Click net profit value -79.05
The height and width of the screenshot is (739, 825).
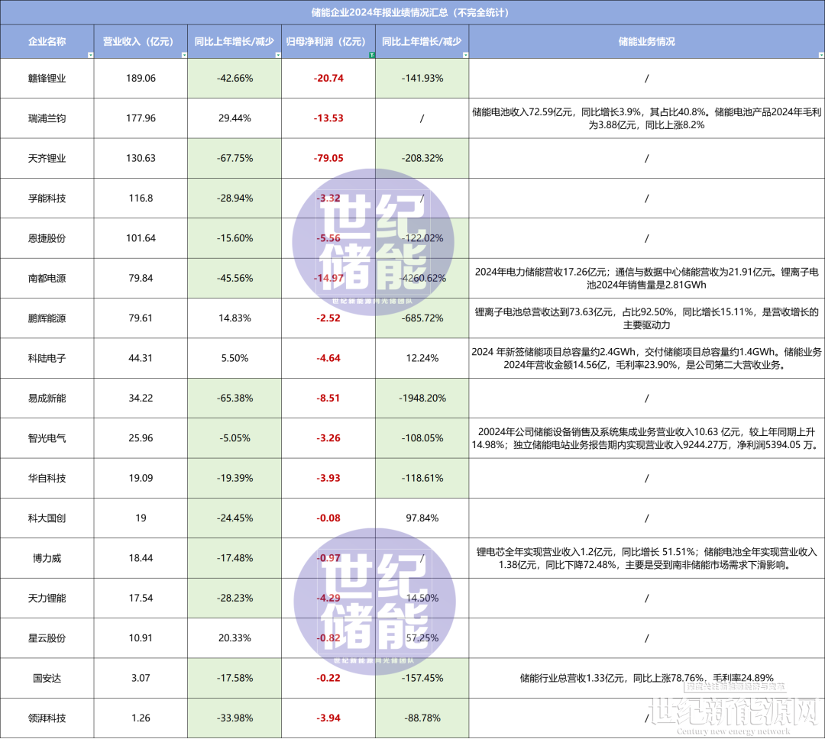click(x=328, y=158)
